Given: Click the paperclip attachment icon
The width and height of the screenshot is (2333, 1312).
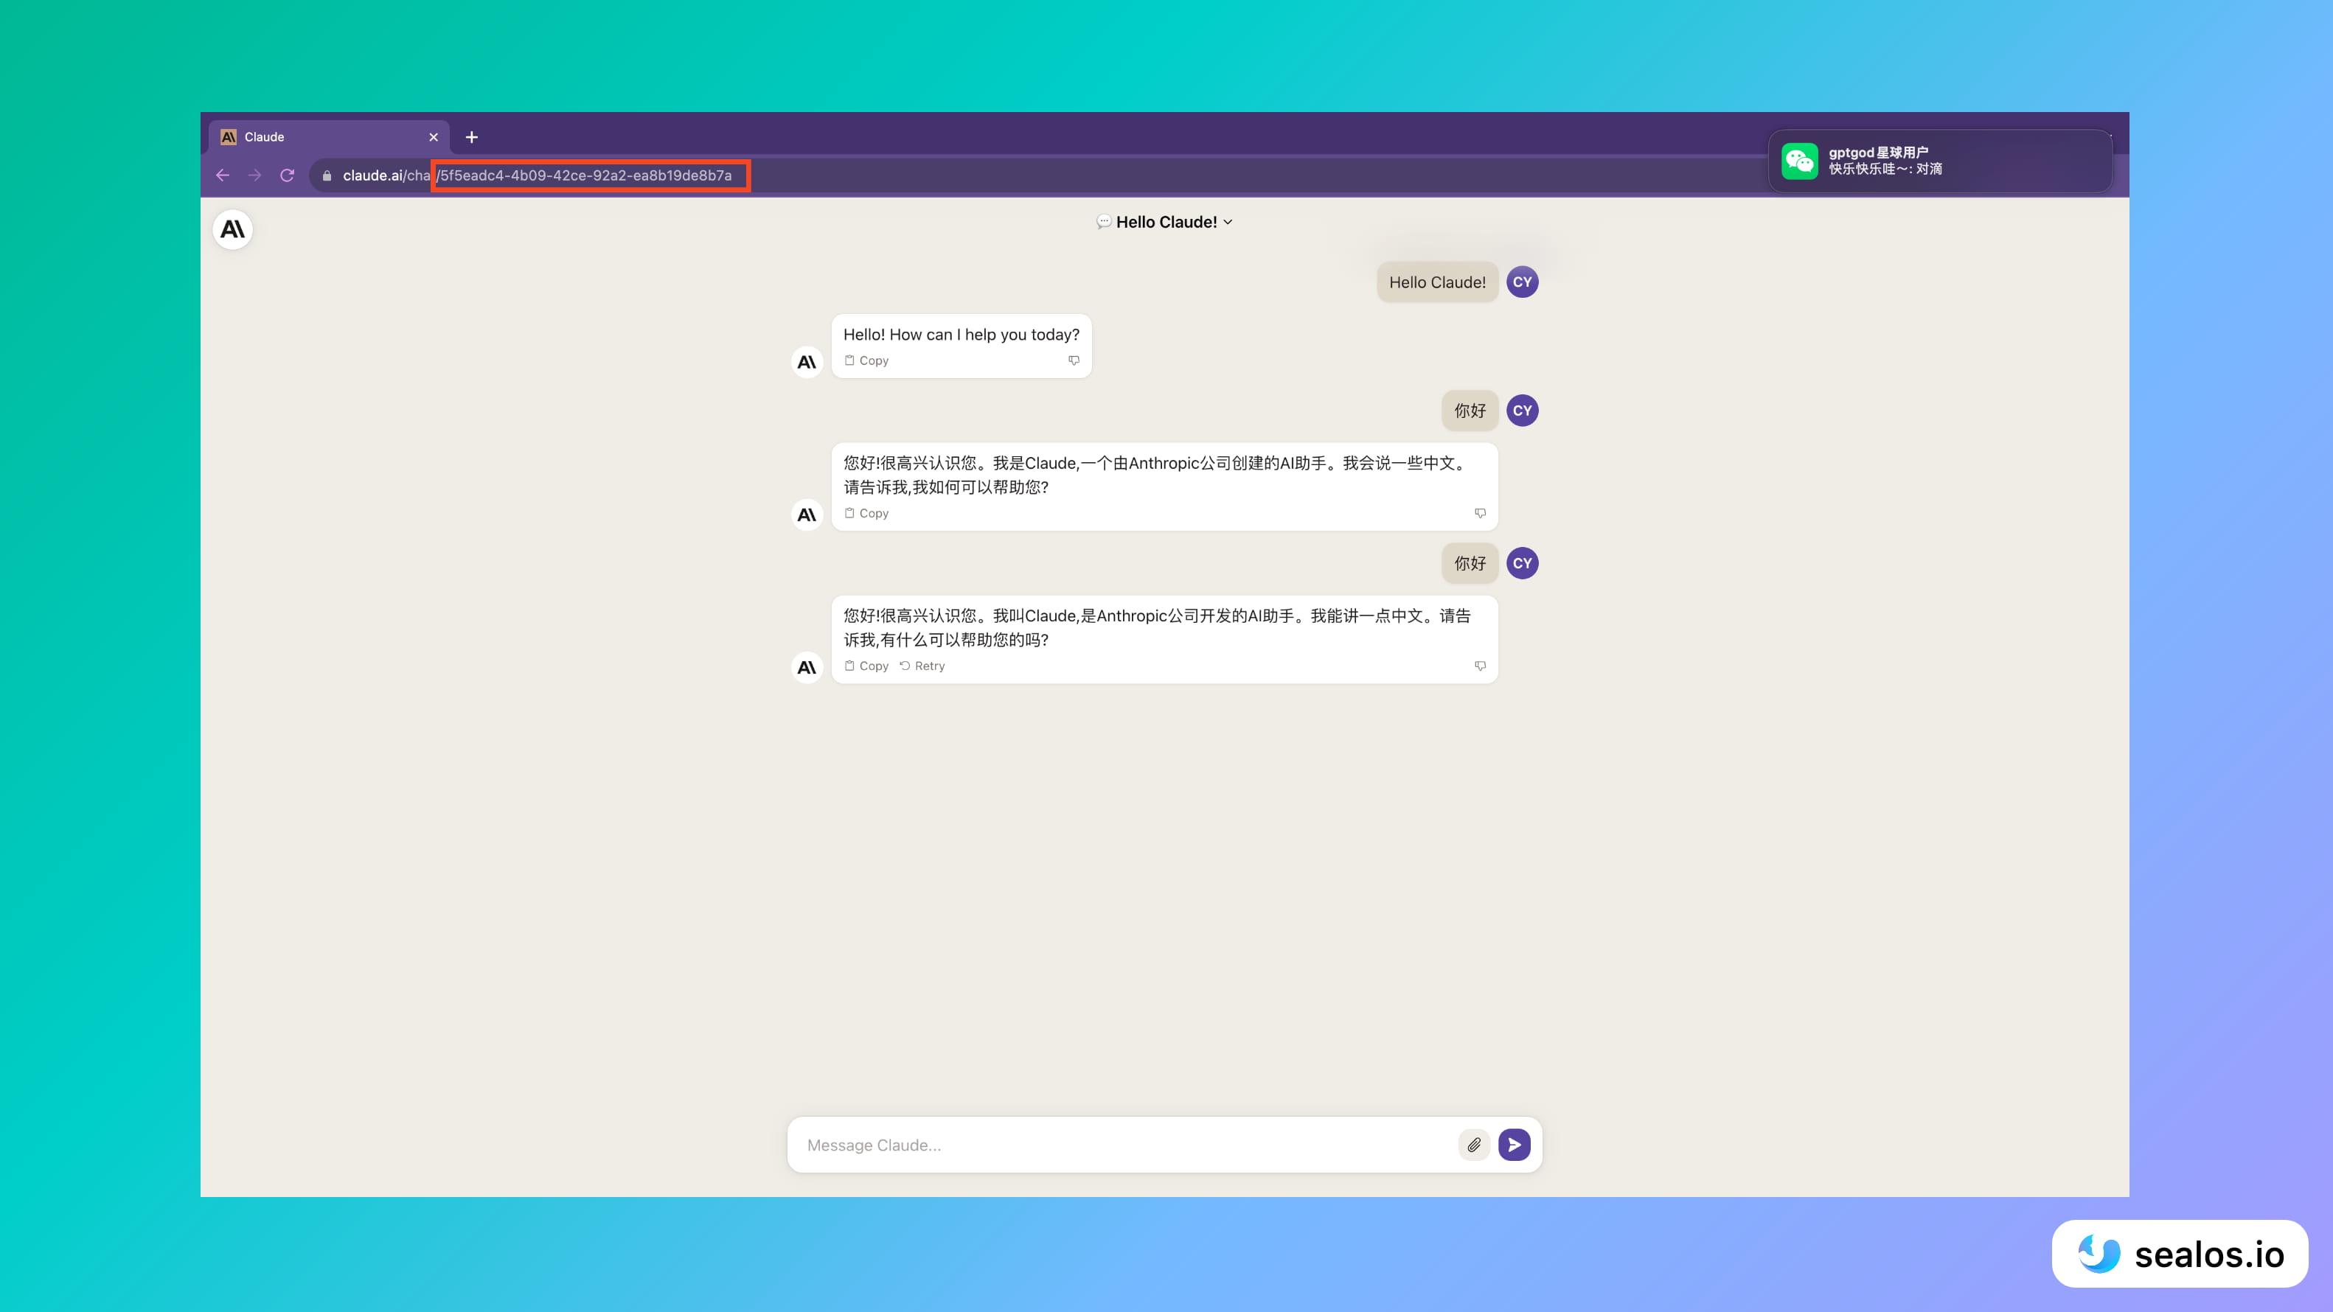Looking at the screenshot, I should [x=1473, y=1145].
